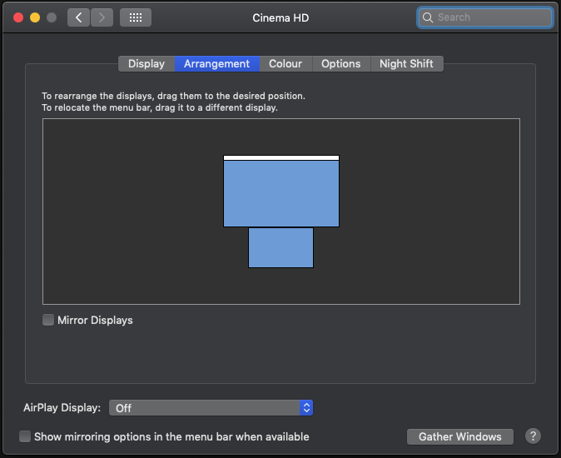The height and width of the screenshot is (458, 561).
Task: Open the AirPlay Display dropdown
Action: pyautogui.click(x=211, y=408)
